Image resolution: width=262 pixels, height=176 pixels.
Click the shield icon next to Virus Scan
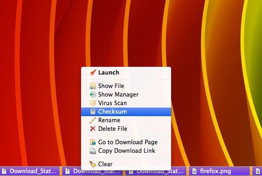coord(93,103)
